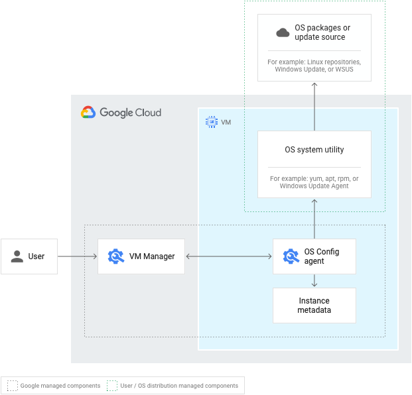Select the Instance metadata box
This screenshot has width=412, height=395.
314,306
